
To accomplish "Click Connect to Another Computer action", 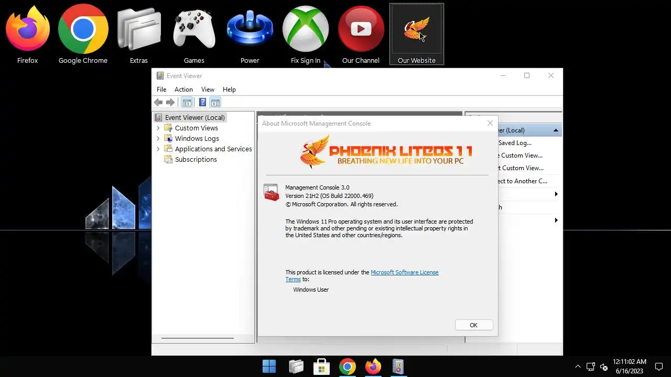I will [x=522, y=181].
